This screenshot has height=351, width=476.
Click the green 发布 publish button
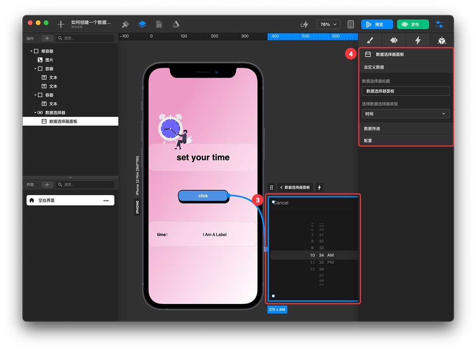(x=413, y=25)
